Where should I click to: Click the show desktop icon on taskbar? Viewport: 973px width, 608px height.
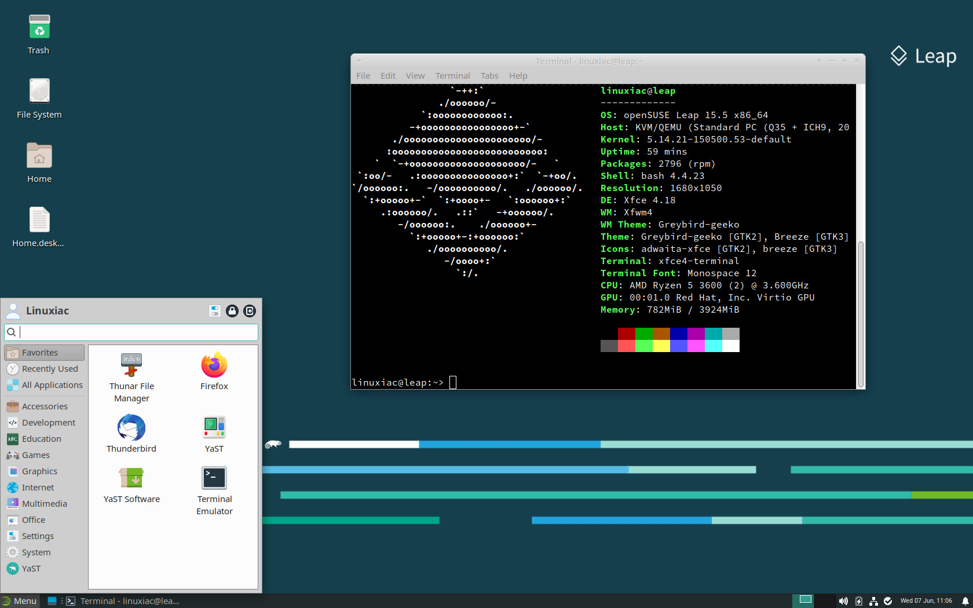52,601
